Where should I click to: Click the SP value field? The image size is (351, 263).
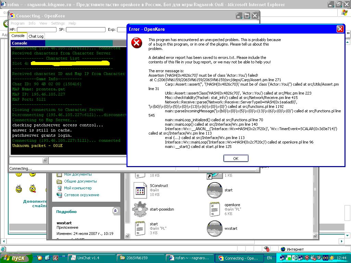[x=85, y=29]
